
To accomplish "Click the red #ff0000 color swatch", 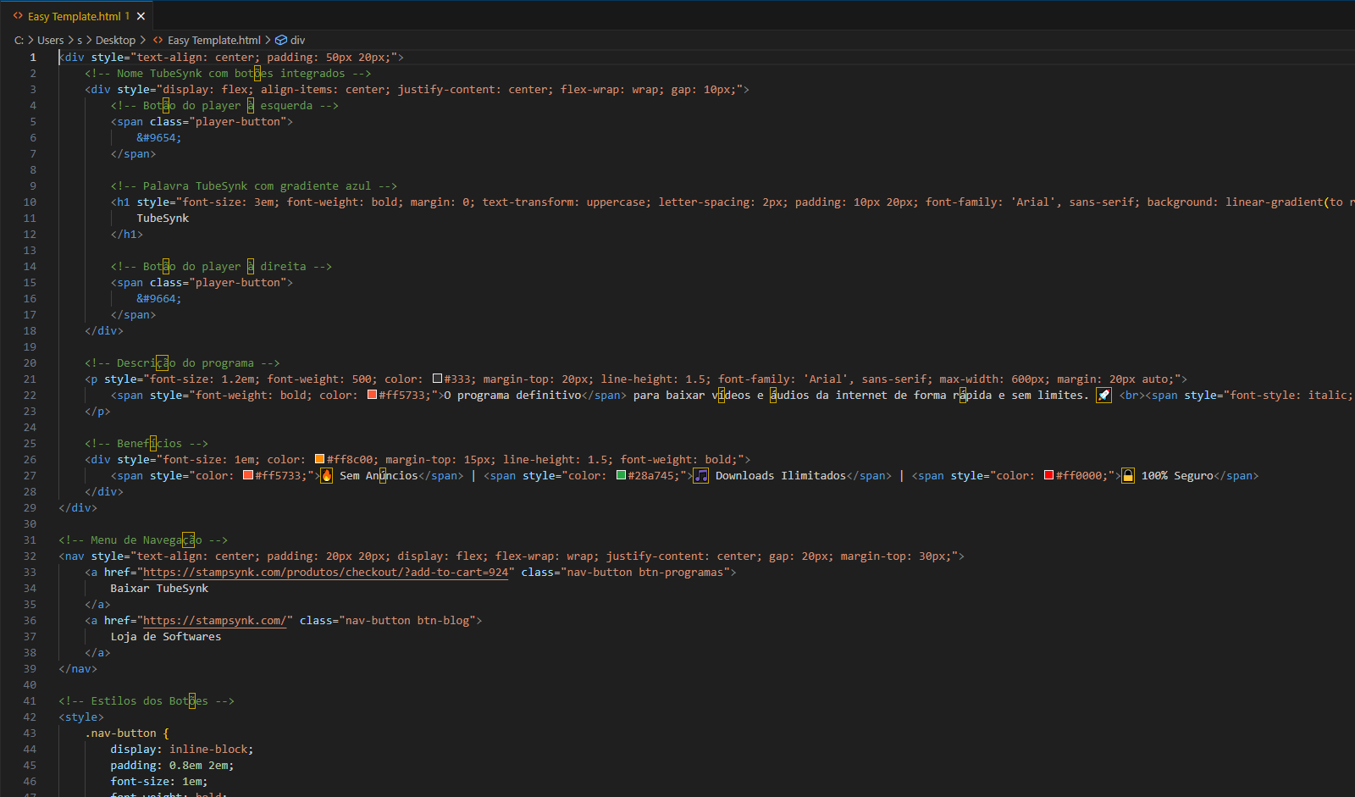I will pos(1048,475).
